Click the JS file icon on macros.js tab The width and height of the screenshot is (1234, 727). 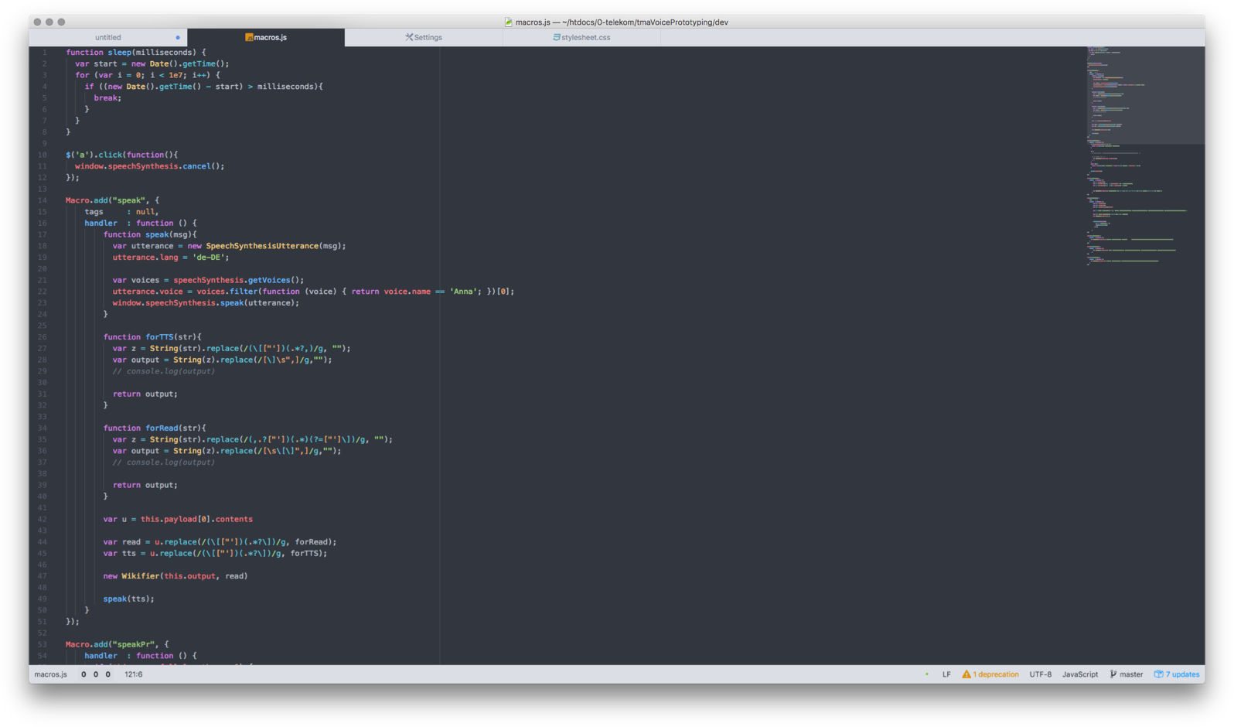click(x=249, y=37)
